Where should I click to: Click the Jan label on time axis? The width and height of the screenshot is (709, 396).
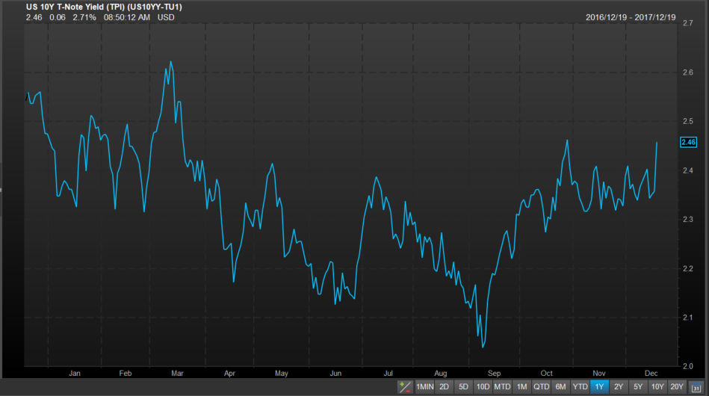(x=75, y=374)
